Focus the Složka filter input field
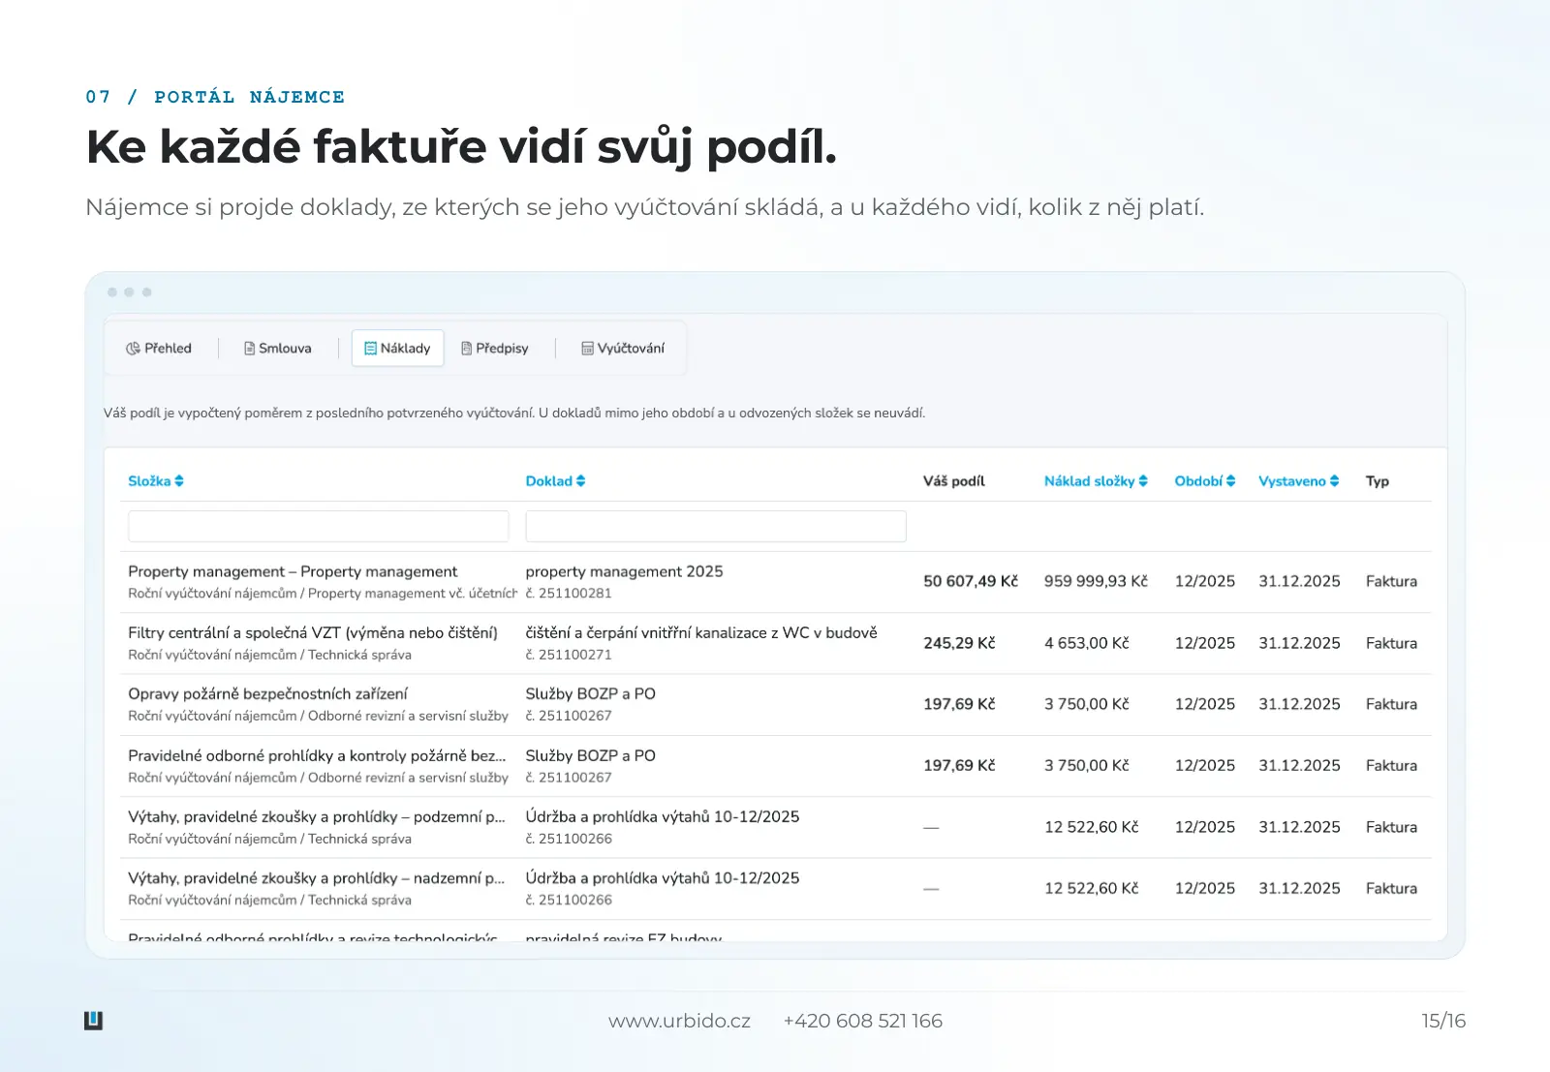The image size is (1550, 1072). coord(318,526)
